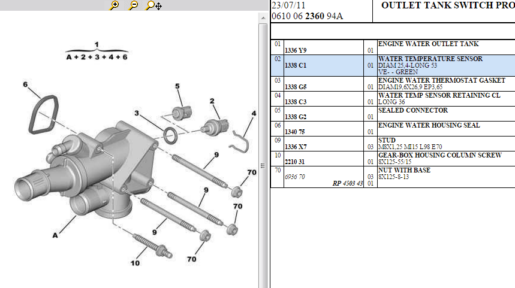The width and height of the screenshot is (515, 288).
Task: Click WATER TEMPERATURE SENSOR description
Action: 430,59
